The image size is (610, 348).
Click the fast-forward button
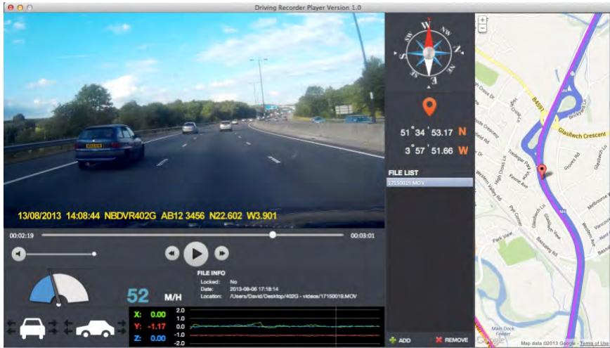[x=222, y=253]
